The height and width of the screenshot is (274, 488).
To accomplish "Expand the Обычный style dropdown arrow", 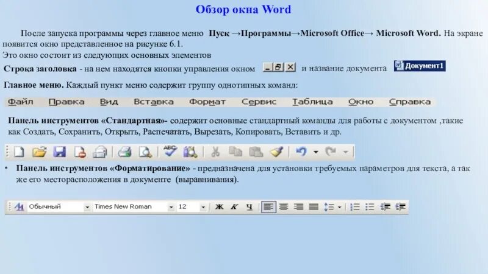I will pyautogui.click(x=87, y=207).
